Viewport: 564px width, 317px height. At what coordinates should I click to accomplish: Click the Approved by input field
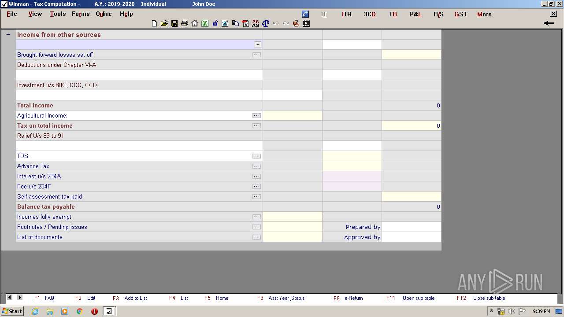pyautogui.click(x=412, y=237)
